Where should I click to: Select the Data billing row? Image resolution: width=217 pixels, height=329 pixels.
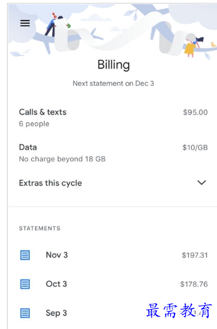(x=113, y=153)
